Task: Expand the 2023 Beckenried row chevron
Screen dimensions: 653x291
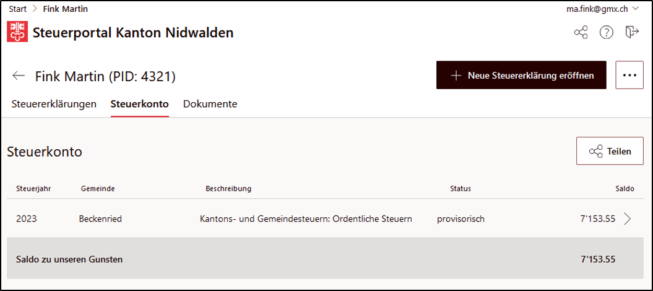Action: [628, 219]
